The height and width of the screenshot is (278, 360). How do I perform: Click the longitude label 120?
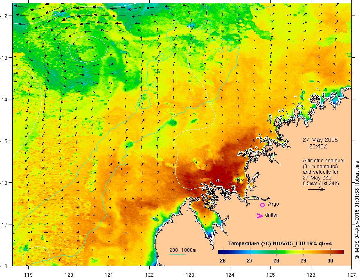click(69, 275)
